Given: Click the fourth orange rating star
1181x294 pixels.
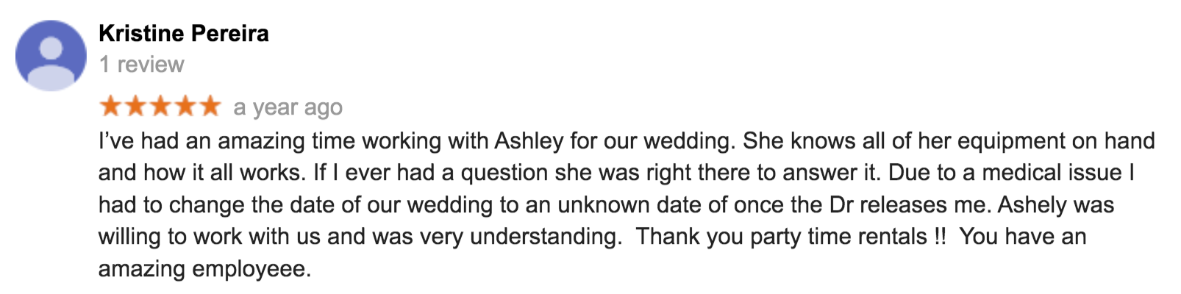Looking at the screenshot, I should (185, 106).
